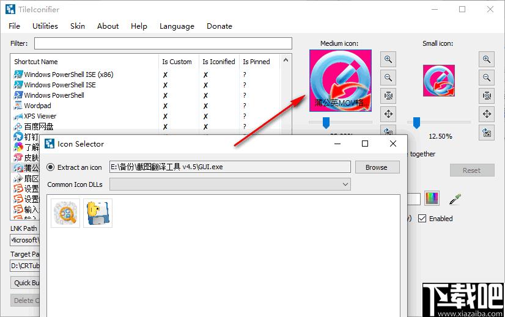
Task: Adjust the medium icon size slider
Action: pos(326,123)
